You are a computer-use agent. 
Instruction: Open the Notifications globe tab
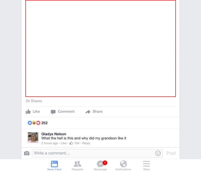(x=123, y=166)
